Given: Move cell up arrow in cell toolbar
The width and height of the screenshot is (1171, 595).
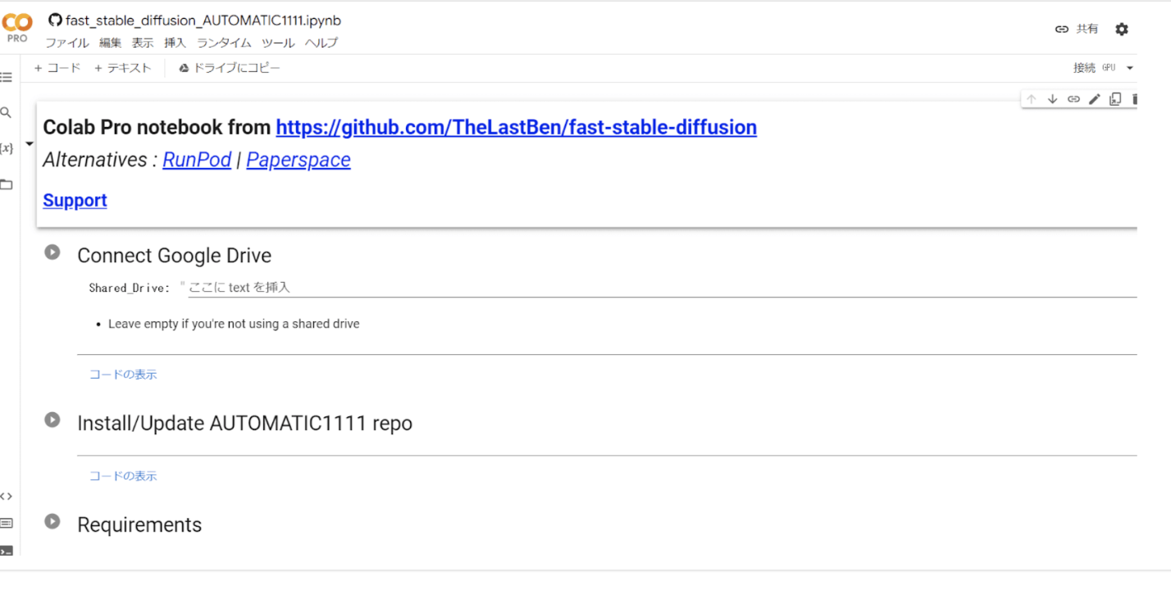Looking at the screenshot, I should (1032, 99).
